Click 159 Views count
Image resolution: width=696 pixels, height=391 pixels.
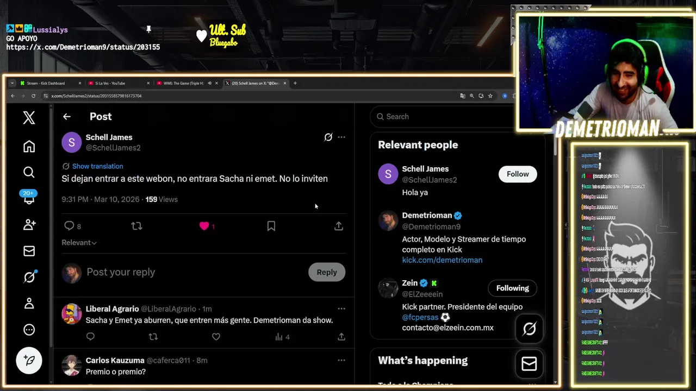click(161, 199)
